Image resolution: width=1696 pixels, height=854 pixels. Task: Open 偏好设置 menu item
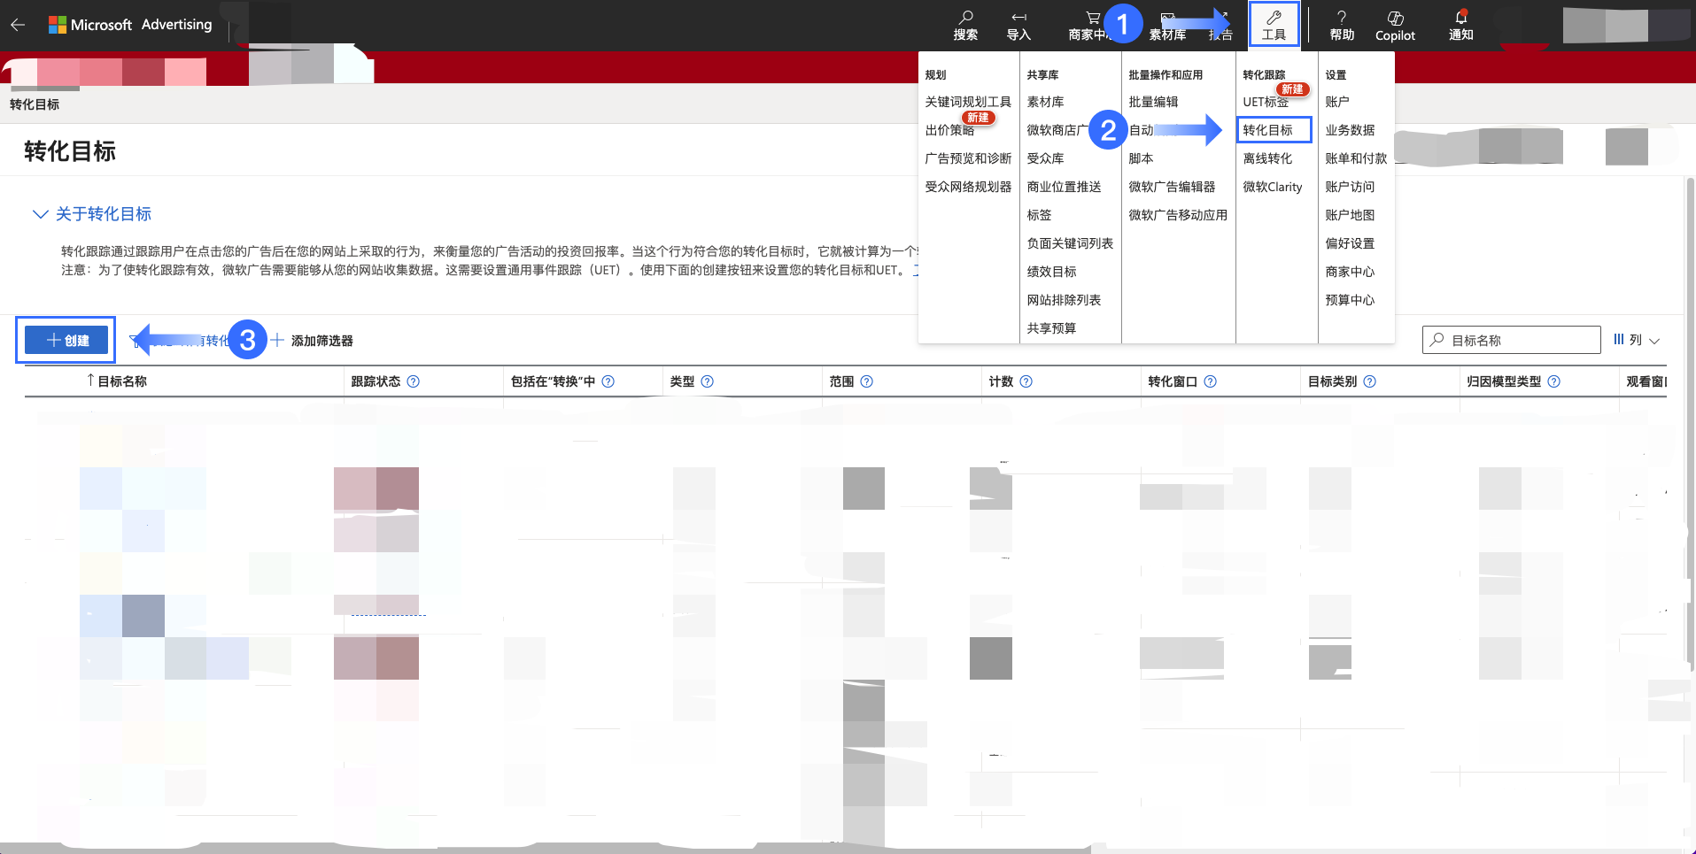pyautogui.click(x=1350, y=243)
